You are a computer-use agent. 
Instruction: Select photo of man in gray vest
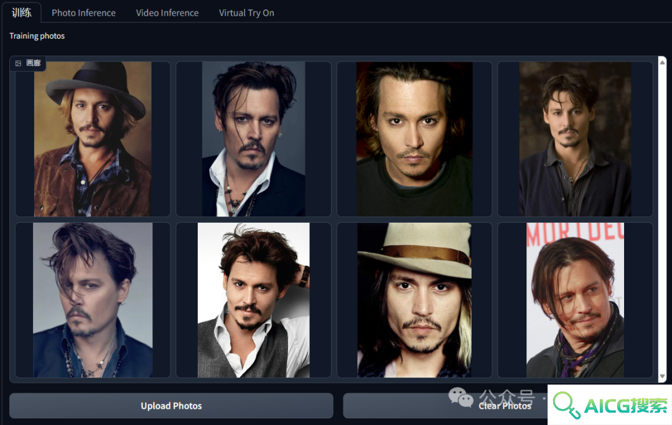pos(253,300)
